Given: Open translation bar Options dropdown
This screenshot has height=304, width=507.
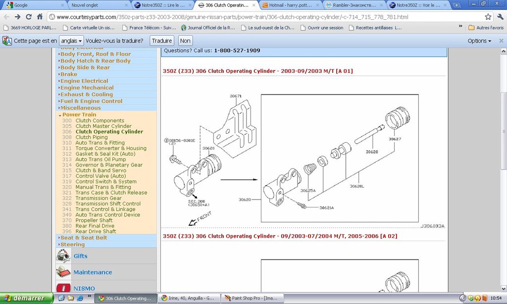Looking at the screenshot, I should click(479, 41).
